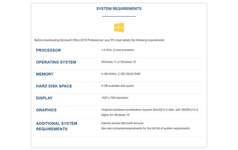
Task: Click the yellow Windows logo icon
Action: [119, 27]
